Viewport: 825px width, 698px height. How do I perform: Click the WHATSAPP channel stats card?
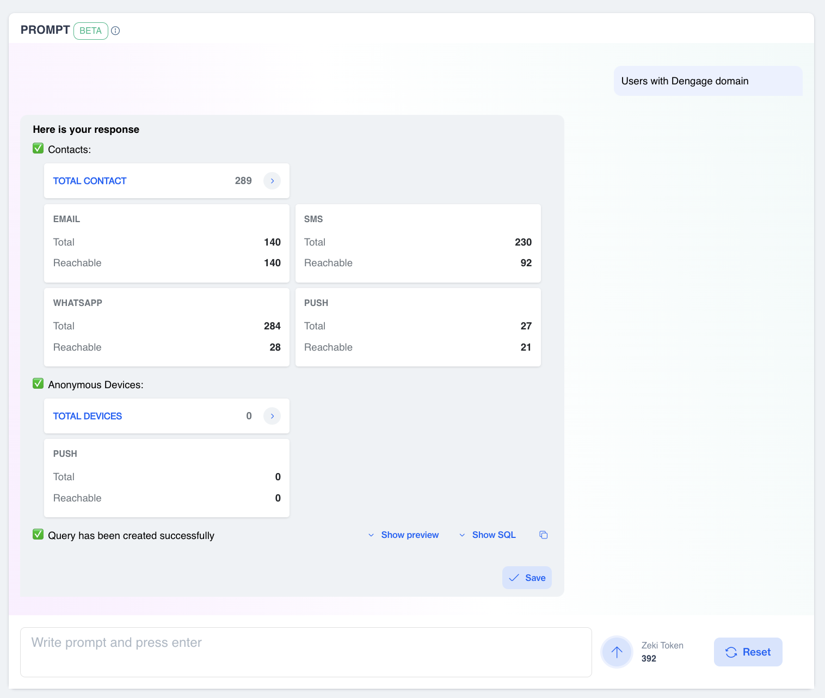click(x=167, y=327)
